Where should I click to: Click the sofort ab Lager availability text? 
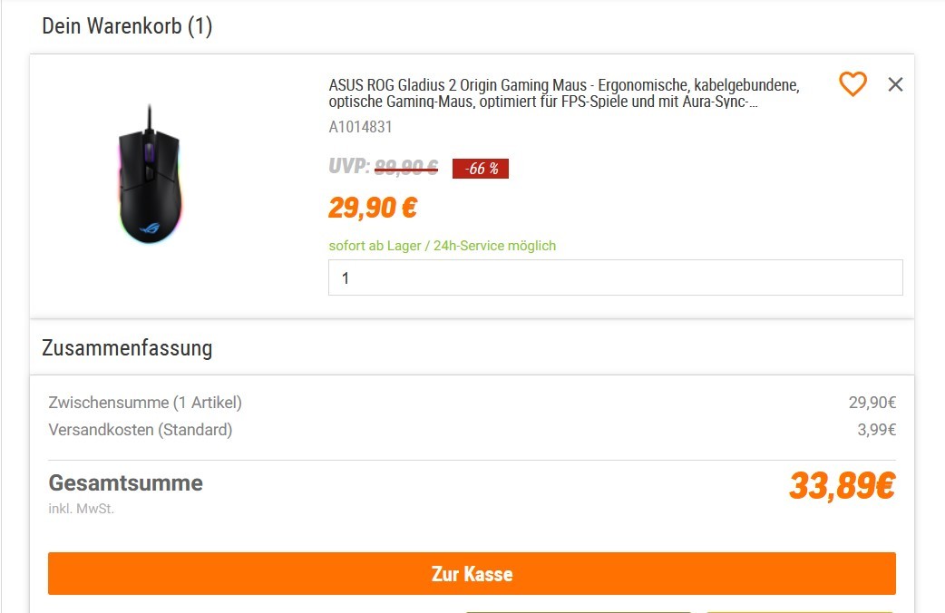(443, 246)
